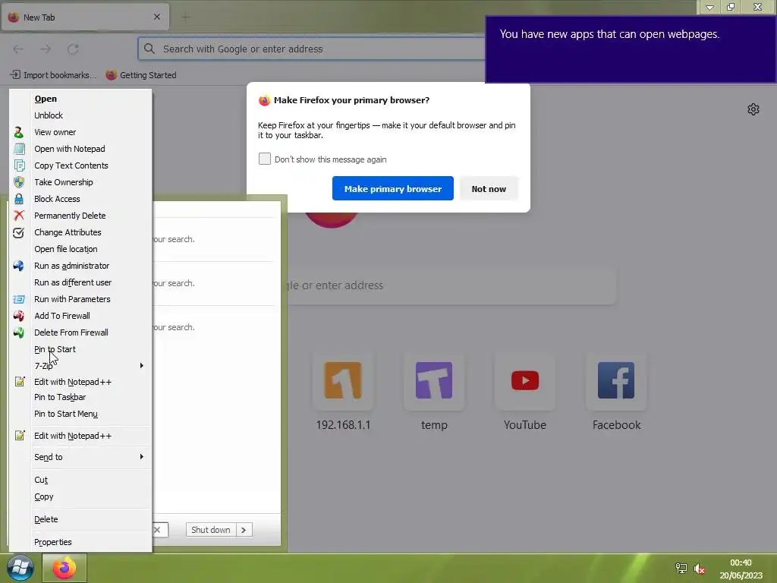The image size is (777, 583).
Task: Choose Cut from context menu
Action: tap(41, 480)
